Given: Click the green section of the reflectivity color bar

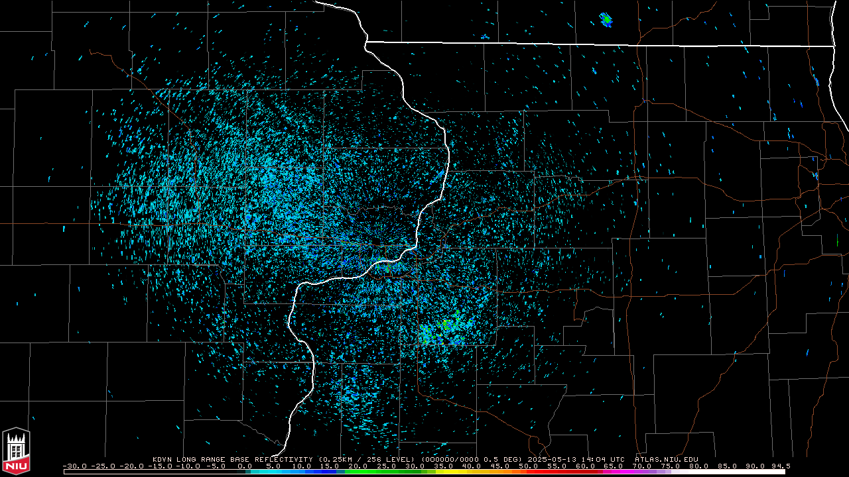Looking at the screenshot, I should pyautogui.click(x=391, y=472).
